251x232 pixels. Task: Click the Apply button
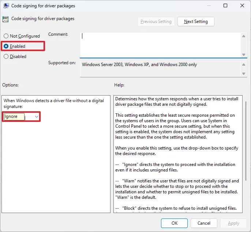point(233,223)
